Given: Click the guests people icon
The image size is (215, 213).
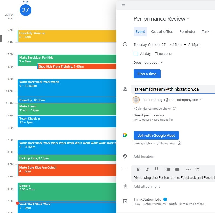Looking at the screenshot, I should tap(125, 89).
